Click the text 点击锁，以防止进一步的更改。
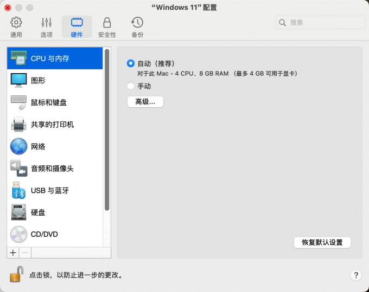This screenshot has width=369, height=292. (x=77, y=275)
